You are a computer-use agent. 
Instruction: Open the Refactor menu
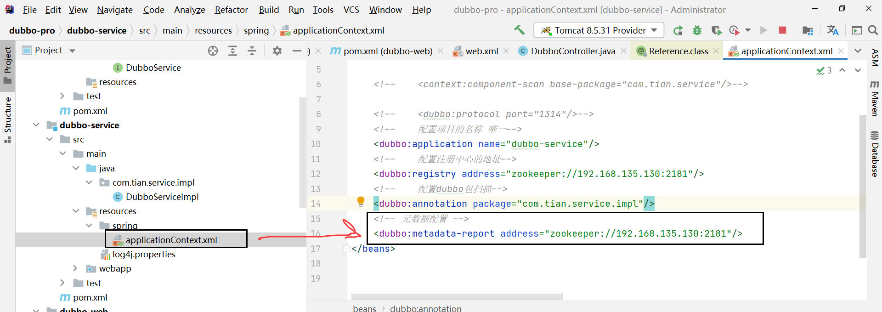pyautogui.click(x=231, y=10)
